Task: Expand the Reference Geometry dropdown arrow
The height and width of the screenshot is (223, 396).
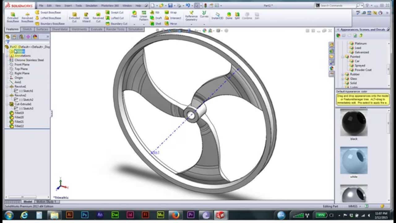Action: [x=191, y=24]
